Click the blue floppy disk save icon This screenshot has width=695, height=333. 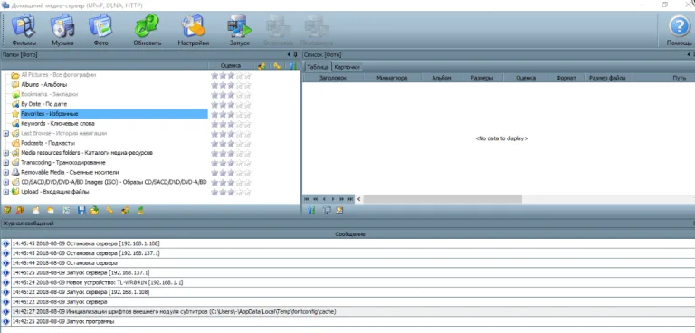[81, 210]
